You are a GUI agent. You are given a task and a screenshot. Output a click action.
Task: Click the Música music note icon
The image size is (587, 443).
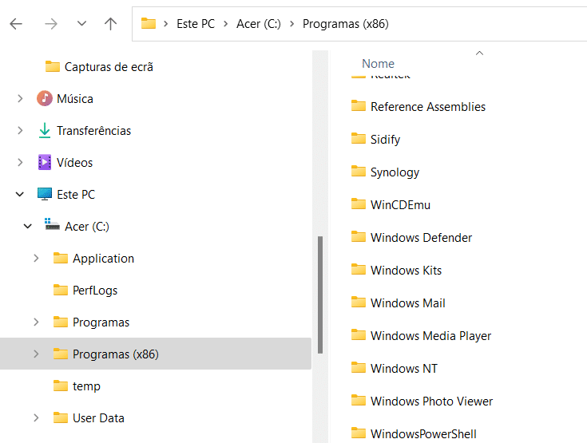[x=45, y=98]
